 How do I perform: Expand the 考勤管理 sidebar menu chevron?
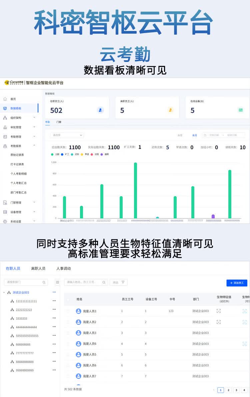pyautogui.click(x=34, y=137)
